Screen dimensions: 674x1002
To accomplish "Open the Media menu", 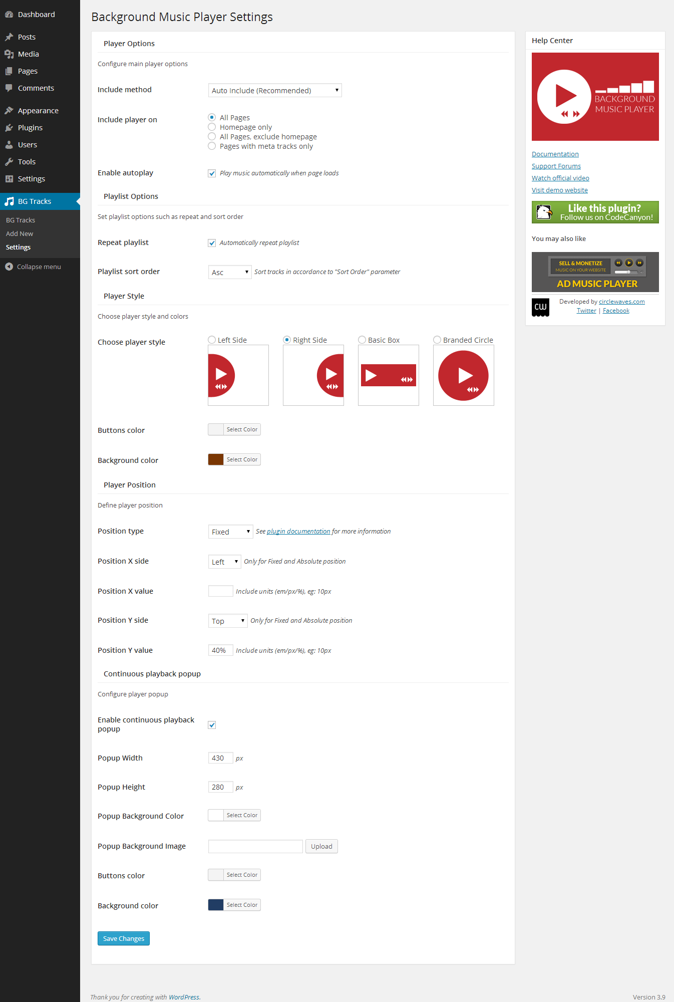I will (40, 54).
